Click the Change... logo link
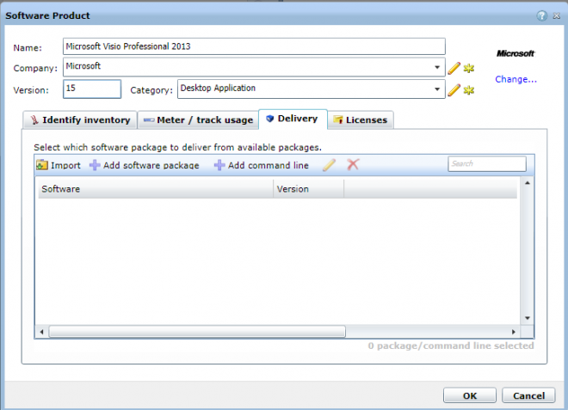Screen dimensions: 568x410 (516, 79)
